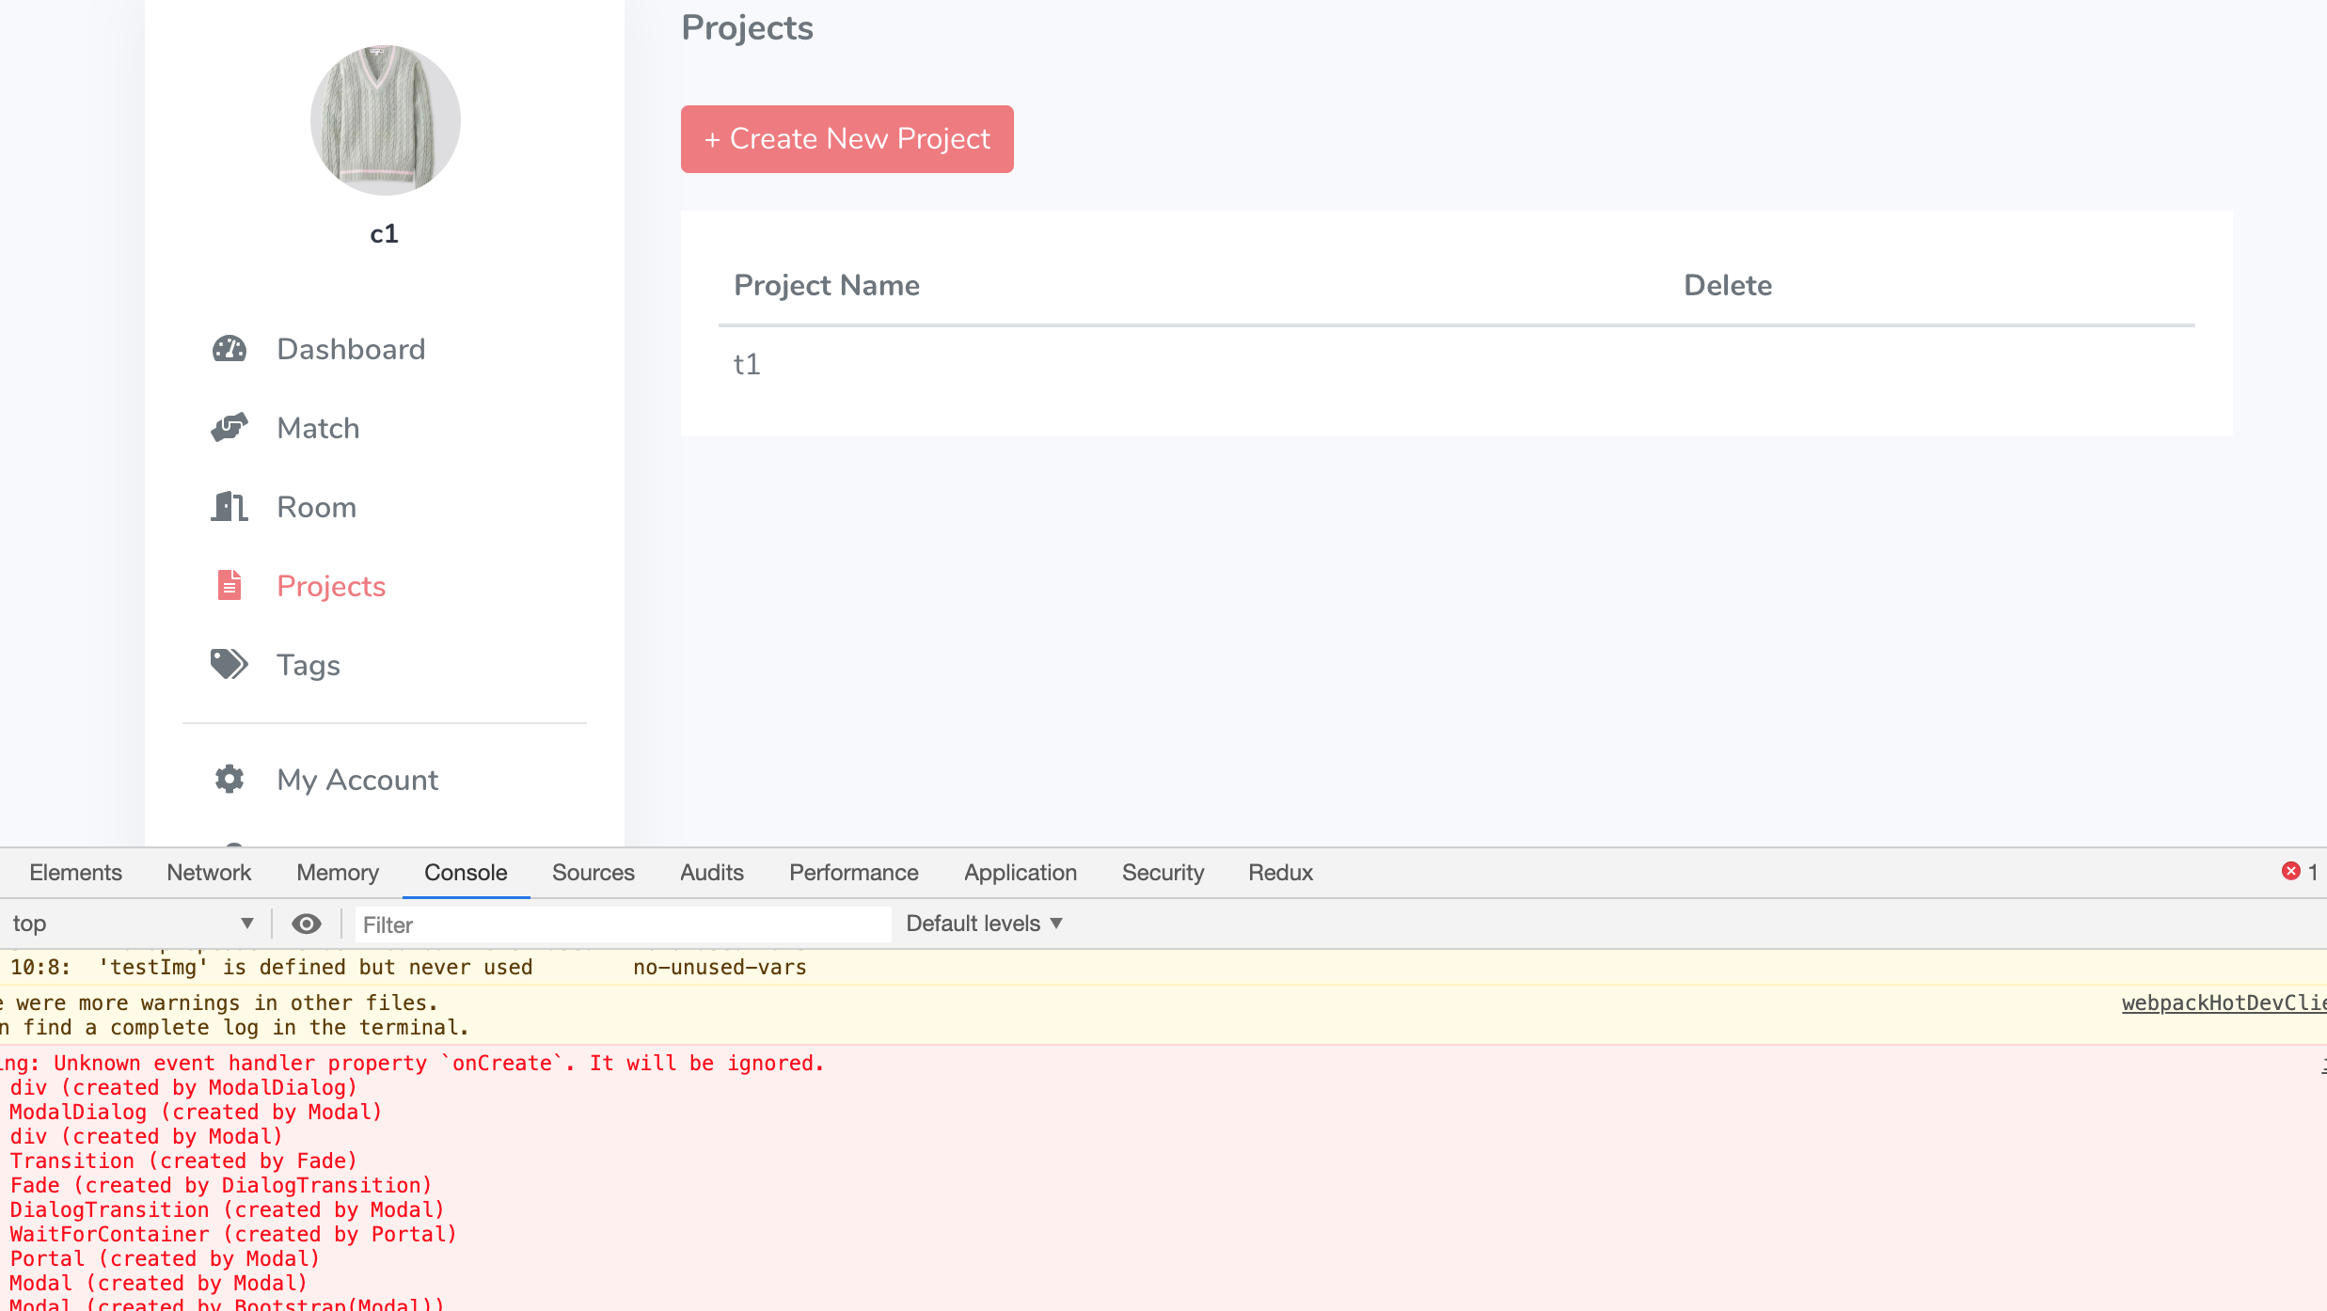Go to the Match page
This screenshot has width=2327, height=1311.
click(318, 428)
